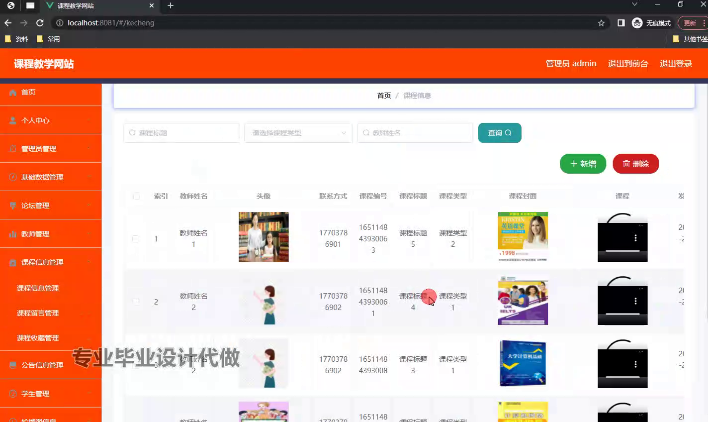
Task: Click the icon beside 公告信息管理
Action: point(13,365)
